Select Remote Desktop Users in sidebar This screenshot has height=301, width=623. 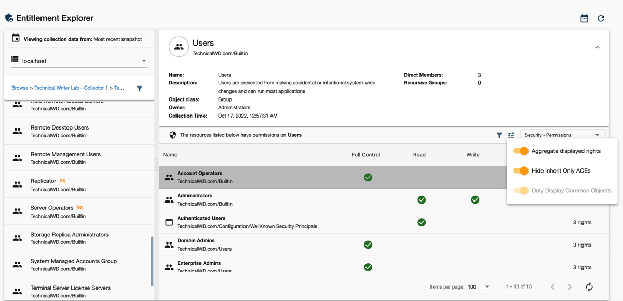59,131
